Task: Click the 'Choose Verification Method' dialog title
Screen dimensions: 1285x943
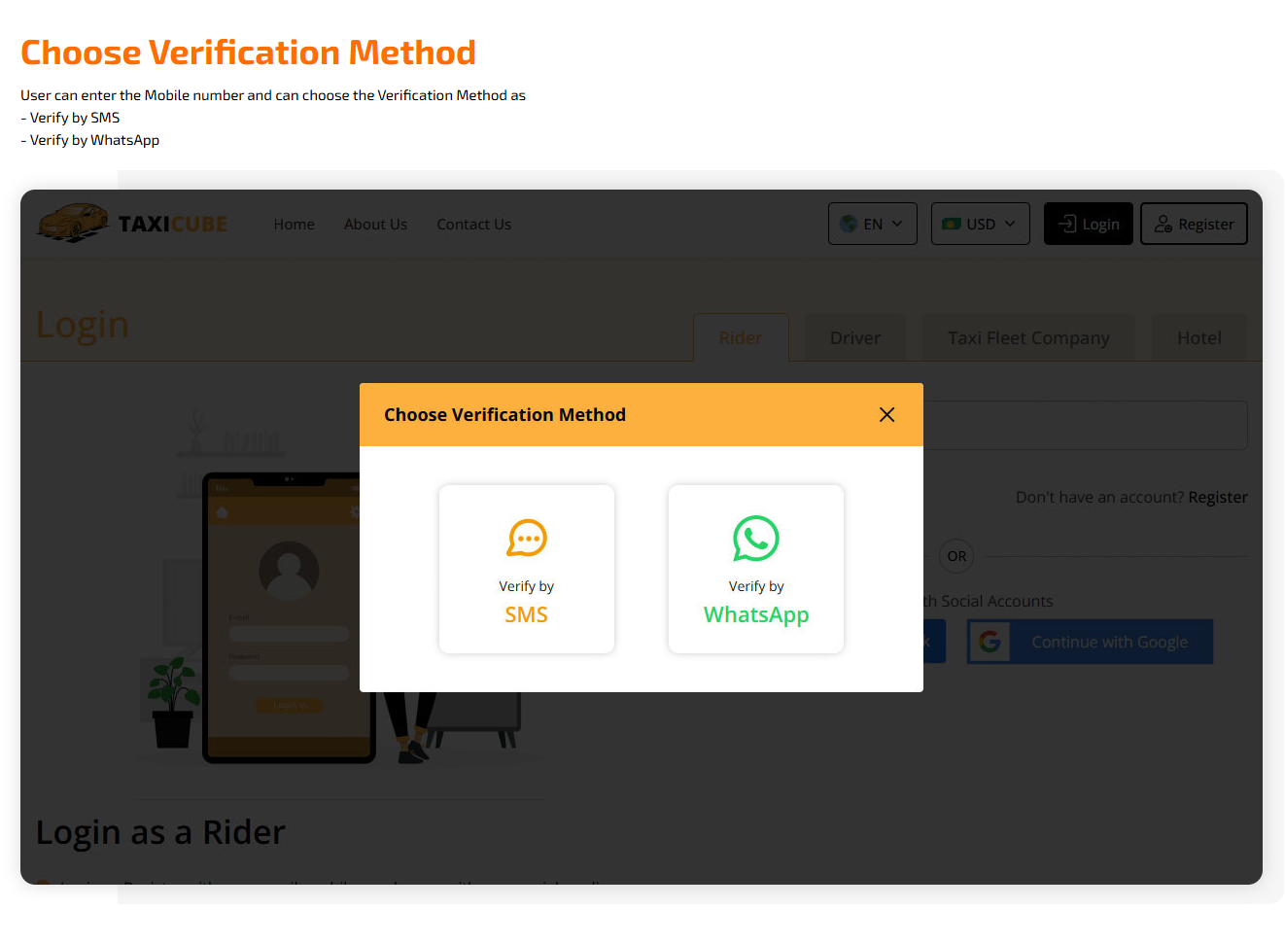Action: point(504,415)
